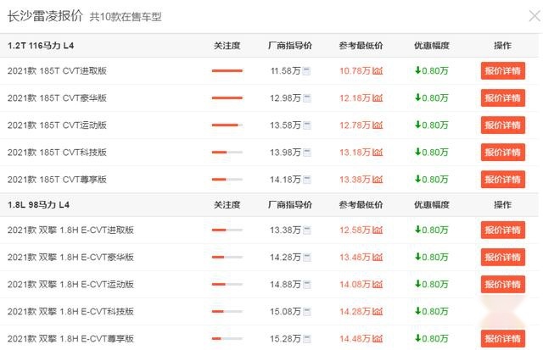Screen dimensions: 543x350
Task: Click 关注度 header in 1.2T section
Action: (227, 46)
